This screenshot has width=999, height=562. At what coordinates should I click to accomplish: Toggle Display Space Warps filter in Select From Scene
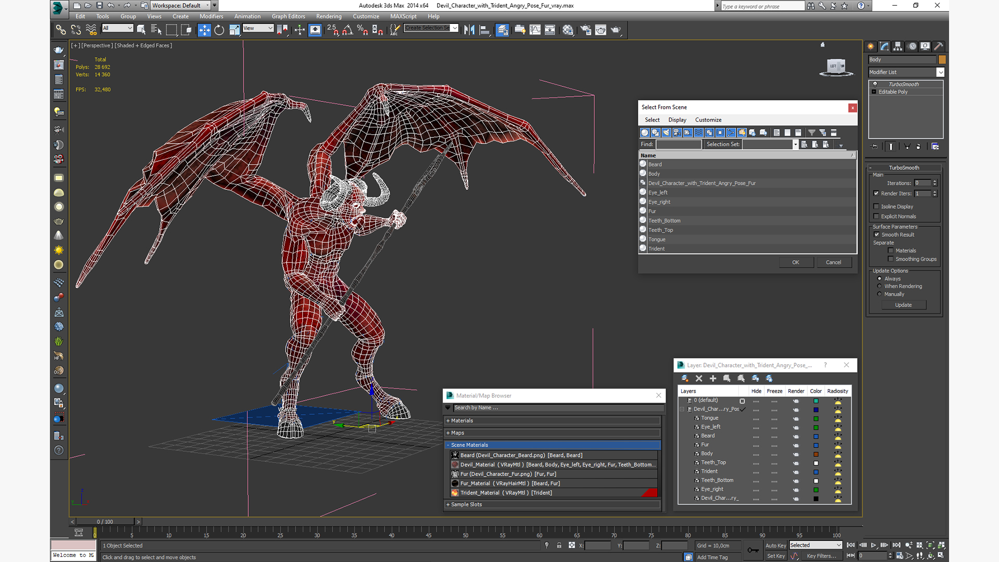point(699,133)
